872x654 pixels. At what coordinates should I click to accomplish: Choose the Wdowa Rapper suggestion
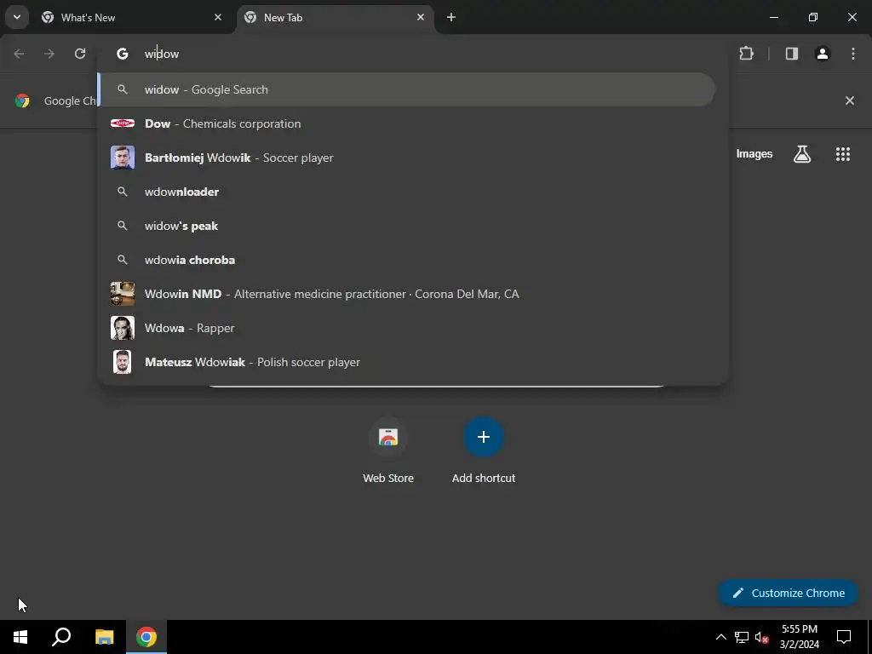pyautogui.click(x=406, y=328)
